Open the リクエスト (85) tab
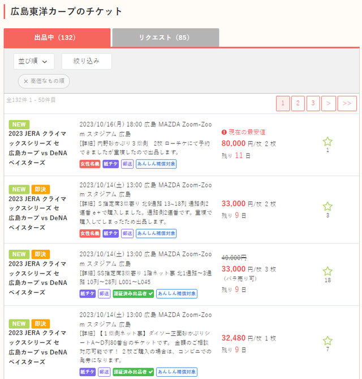This screenshot has width=362, height=379. (x=166, y=37)
